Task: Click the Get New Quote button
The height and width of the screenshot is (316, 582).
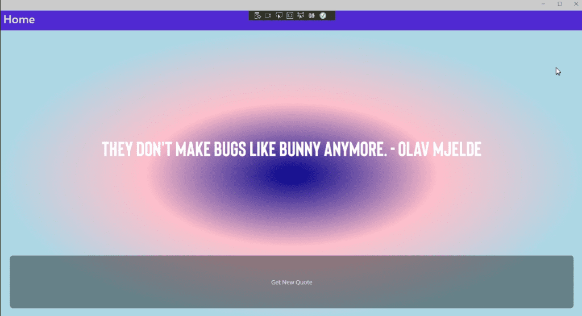Action: click(292, 282)
